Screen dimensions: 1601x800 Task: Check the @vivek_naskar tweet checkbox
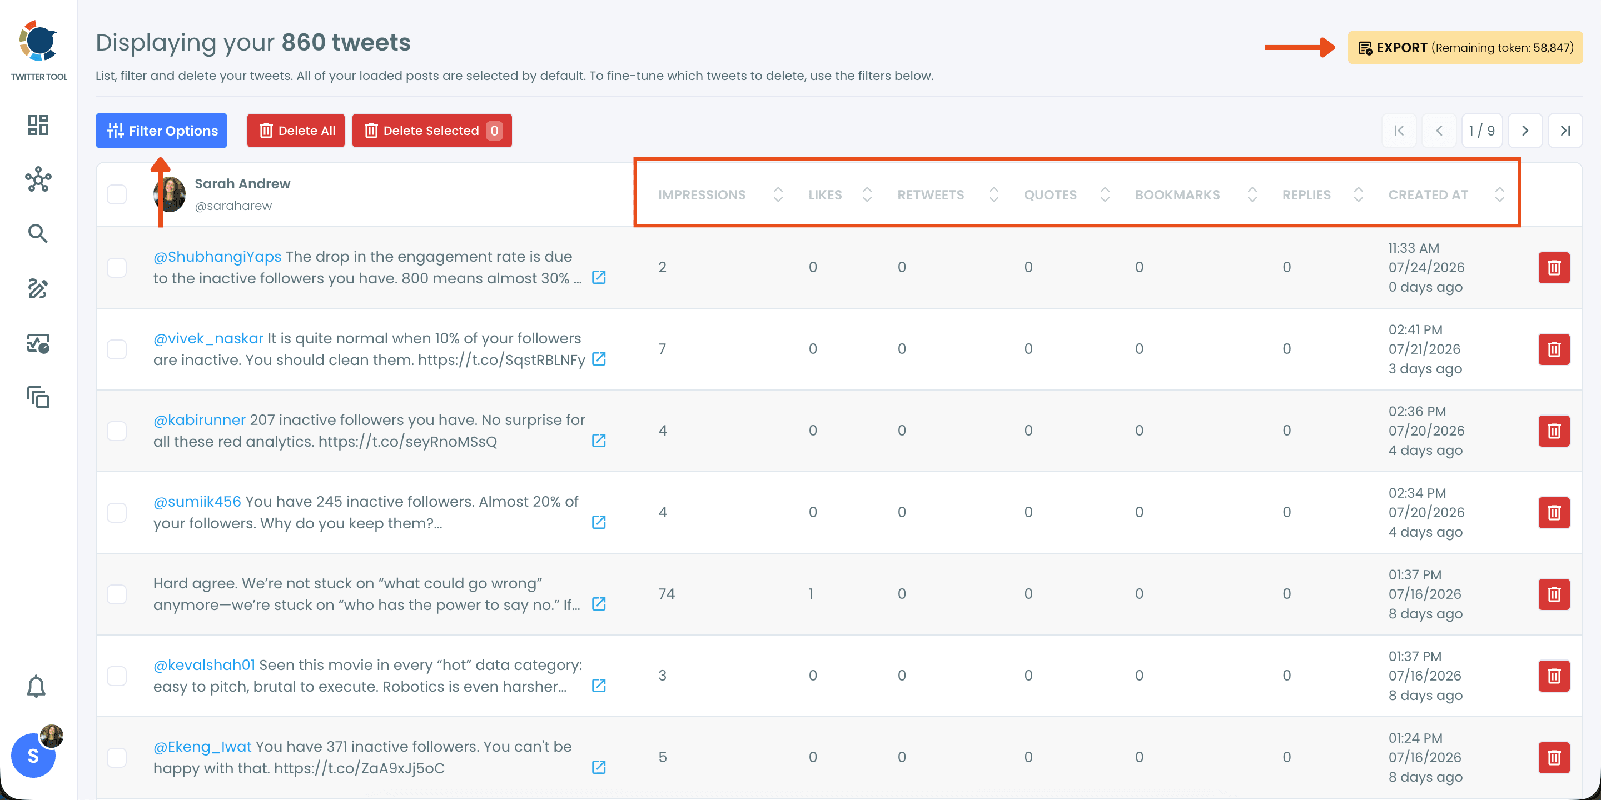coord(117,349)
